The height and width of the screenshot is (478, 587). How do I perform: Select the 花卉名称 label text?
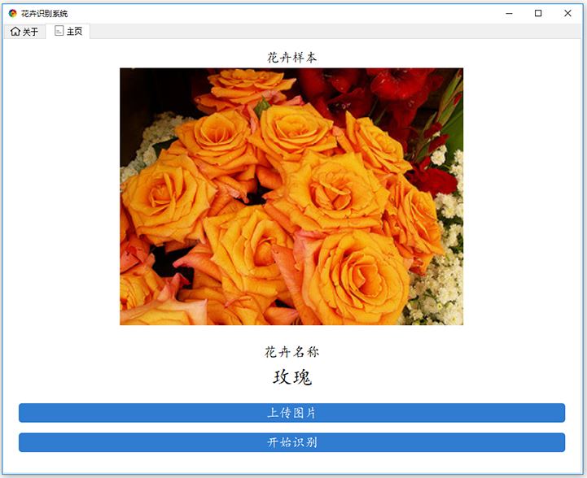pos(291,352)
